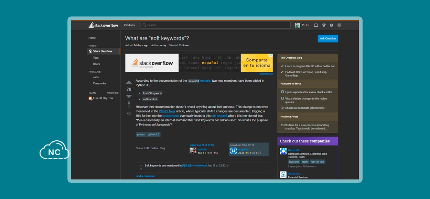Click the python-3.9 tag
This screenshot has width=430, height=199.
(x=153, y=134)
